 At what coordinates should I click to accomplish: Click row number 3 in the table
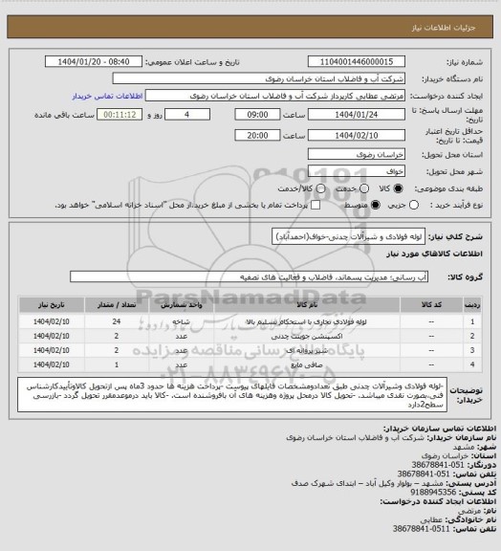[x=472, y=350]
